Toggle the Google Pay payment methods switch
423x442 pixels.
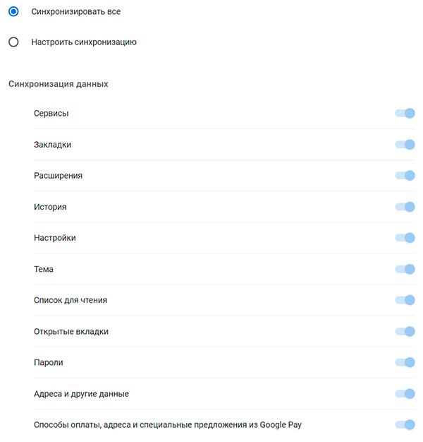(x=405, y=424)
